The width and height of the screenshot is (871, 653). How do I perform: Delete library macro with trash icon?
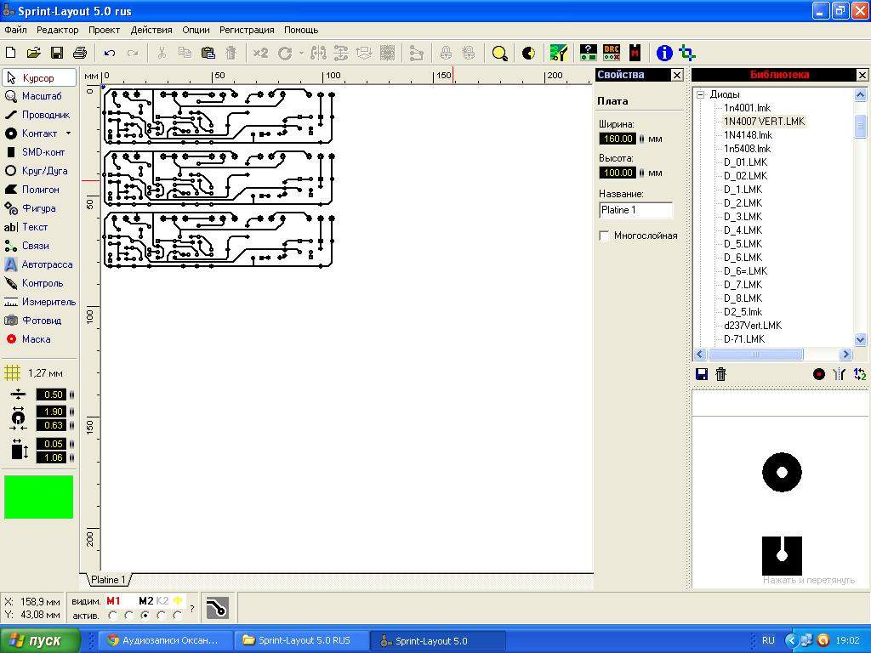click(x=720, y=374)
